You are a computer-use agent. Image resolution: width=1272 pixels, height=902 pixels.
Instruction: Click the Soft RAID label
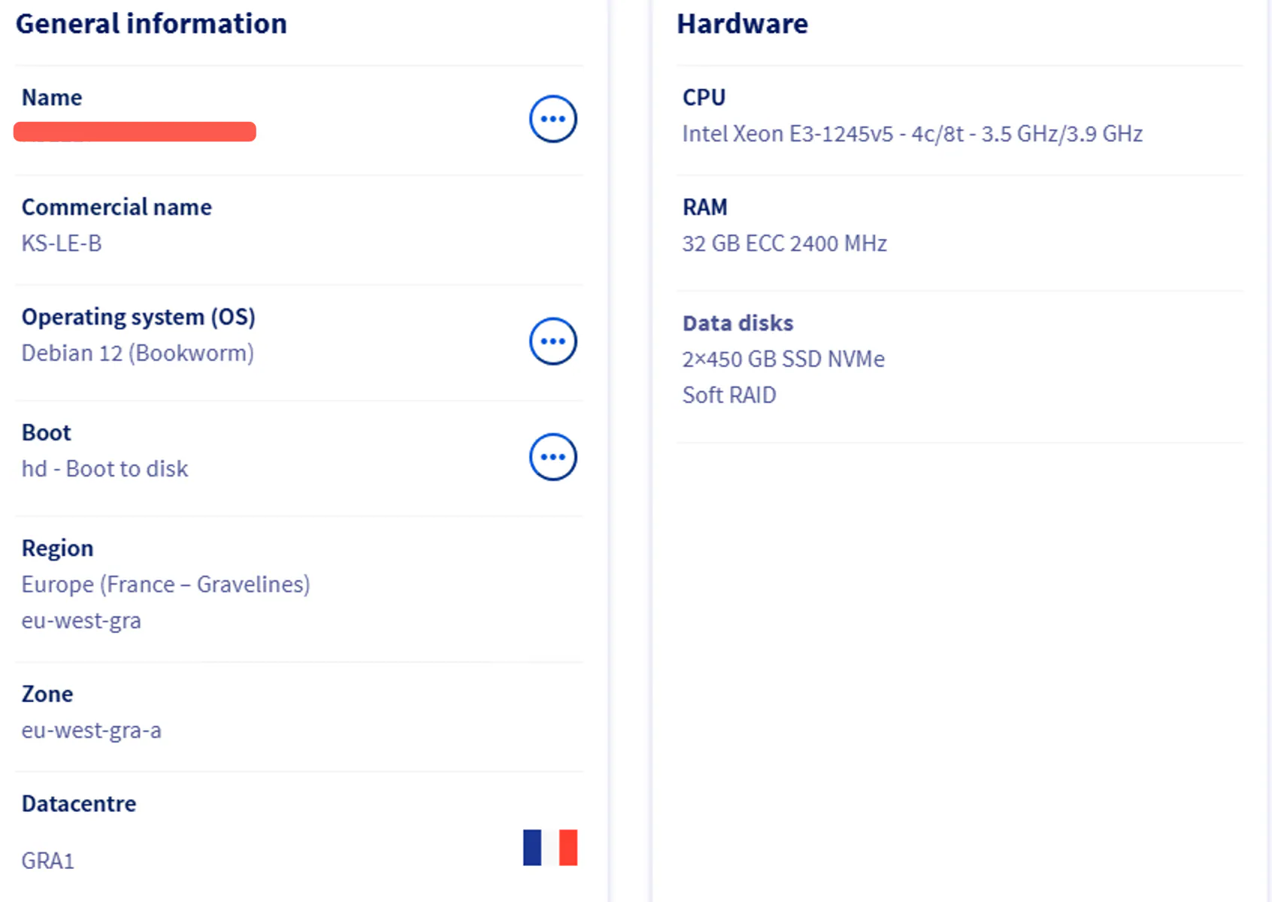click(729, 395)
